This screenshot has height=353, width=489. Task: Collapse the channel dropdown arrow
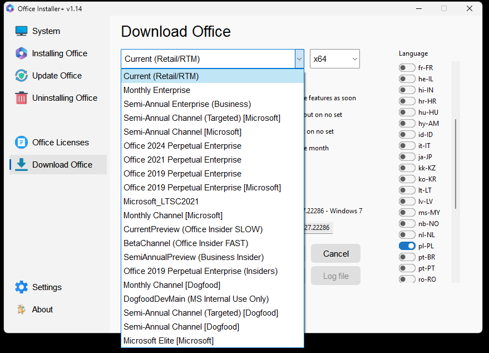[299, 58]
